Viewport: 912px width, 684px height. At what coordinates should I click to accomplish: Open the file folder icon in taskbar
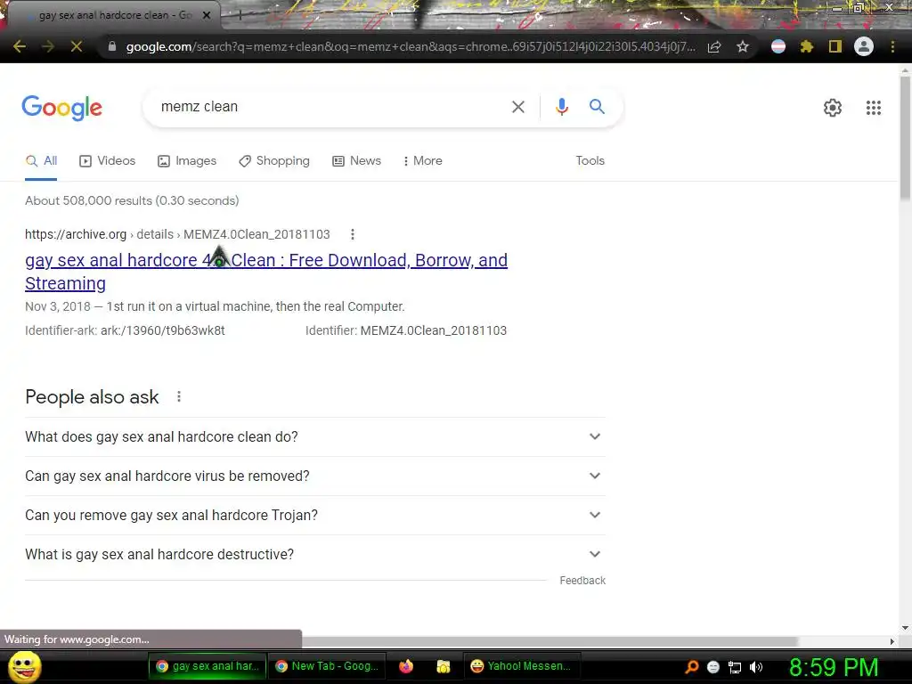[444, 666]
